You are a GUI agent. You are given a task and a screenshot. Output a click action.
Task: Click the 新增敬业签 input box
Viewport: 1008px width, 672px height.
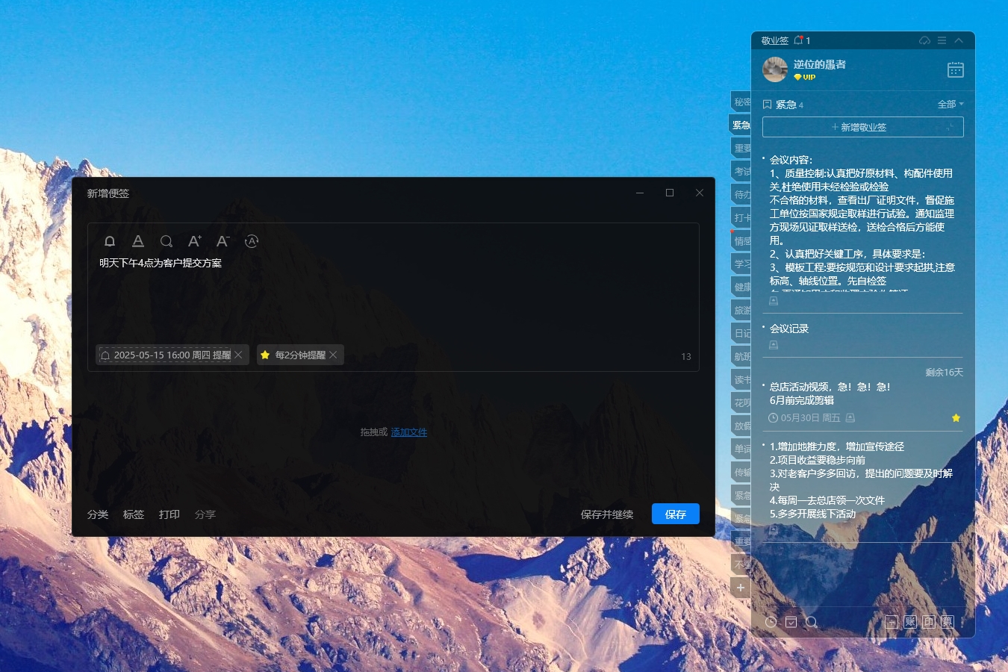coord(863,127)
